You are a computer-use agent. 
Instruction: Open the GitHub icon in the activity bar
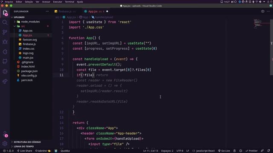coord(5,61)
